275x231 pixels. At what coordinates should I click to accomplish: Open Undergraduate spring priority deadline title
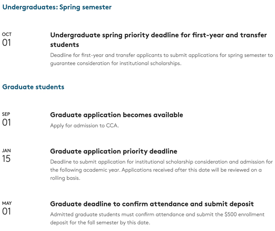[x=158, y=40]
